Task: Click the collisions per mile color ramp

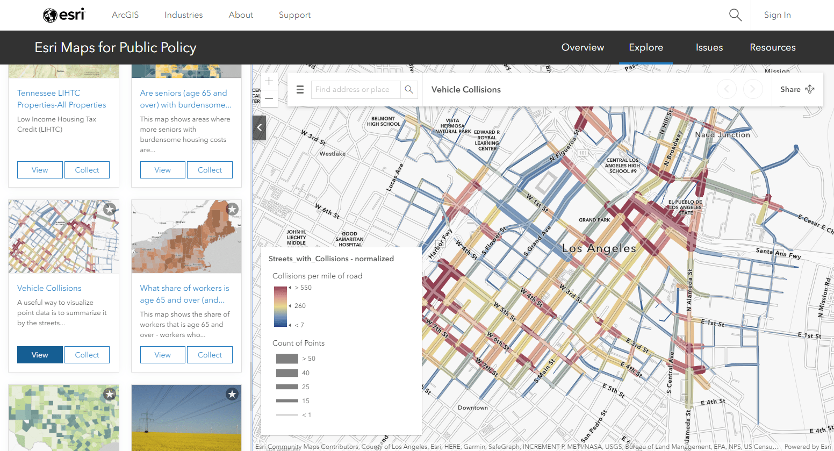Action: pos(281,306)
